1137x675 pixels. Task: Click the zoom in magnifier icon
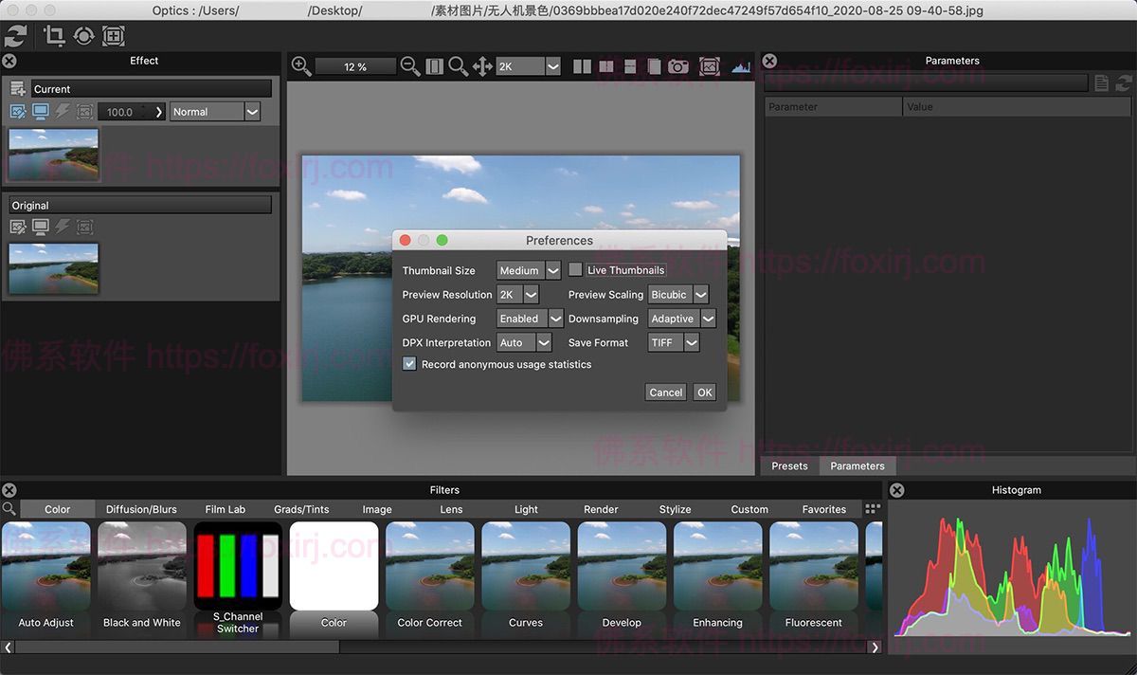pyautogui.click(x=301, y=66)
